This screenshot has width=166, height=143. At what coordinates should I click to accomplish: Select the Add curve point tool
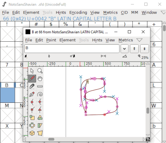(32, 102)
